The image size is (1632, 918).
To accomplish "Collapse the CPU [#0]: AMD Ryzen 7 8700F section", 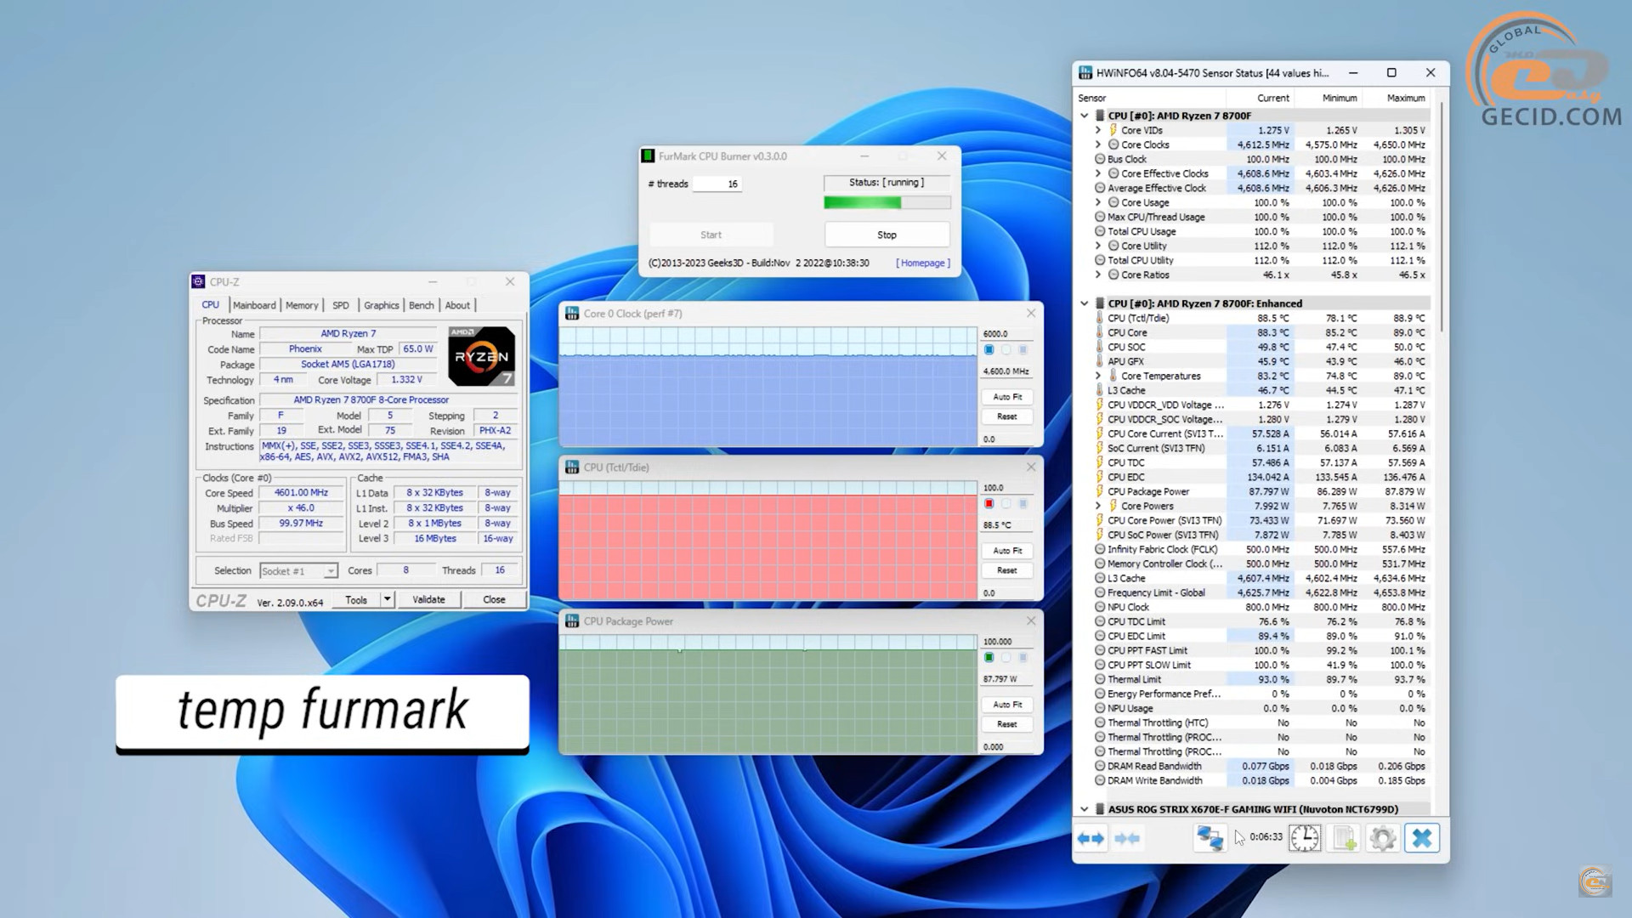I will [x=1084, y=116].
